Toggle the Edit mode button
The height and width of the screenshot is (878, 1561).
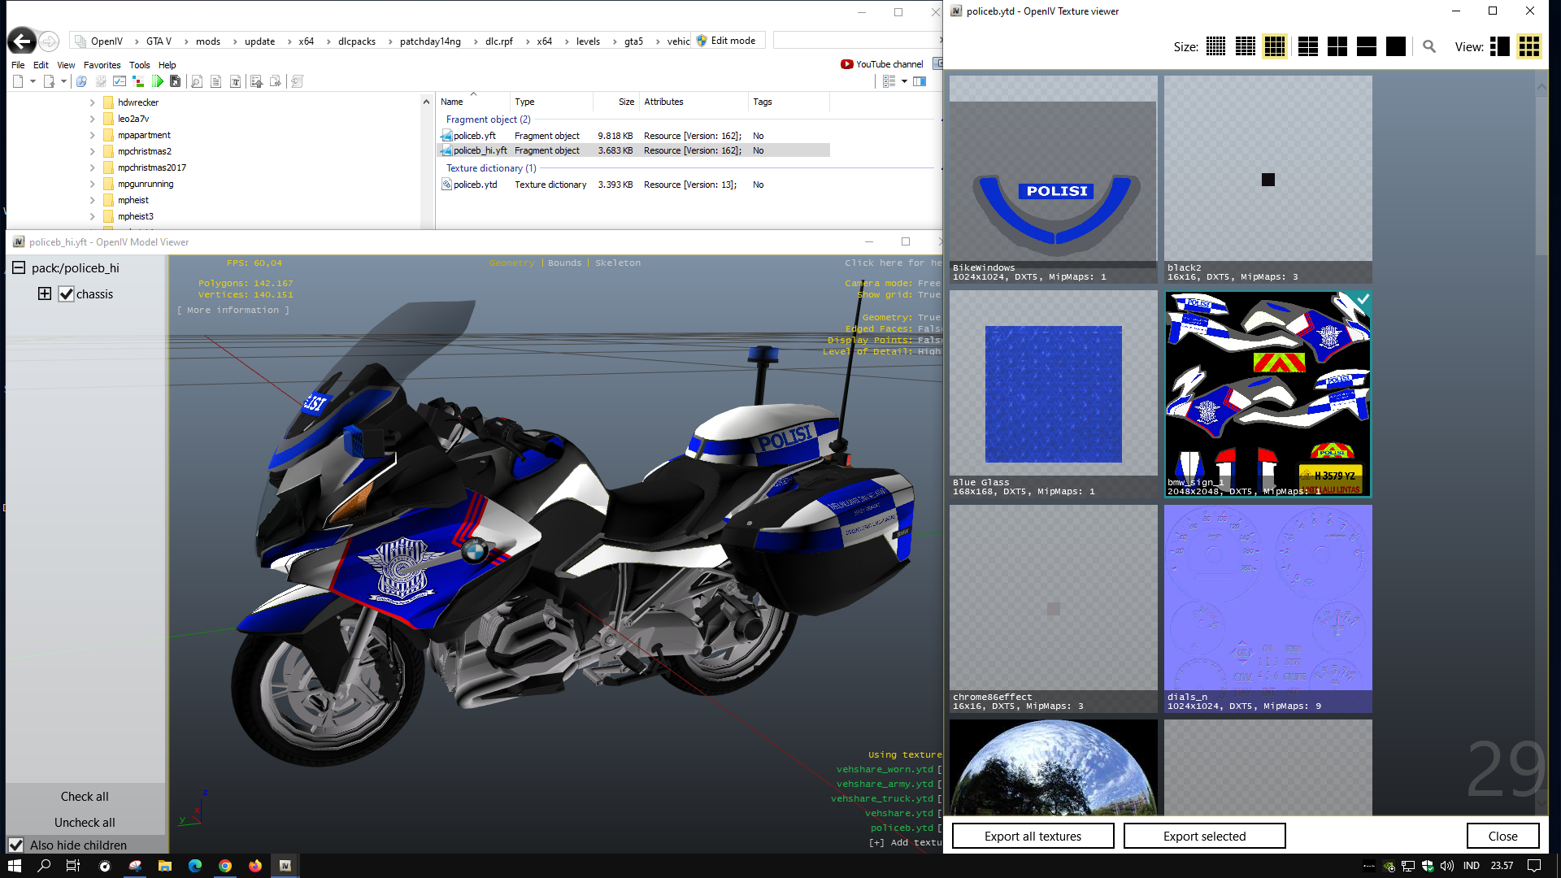pos(726,41)
